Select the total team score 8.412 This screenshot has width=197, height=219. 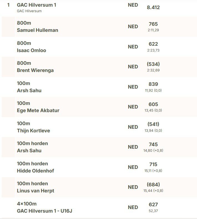click(153, 7)
